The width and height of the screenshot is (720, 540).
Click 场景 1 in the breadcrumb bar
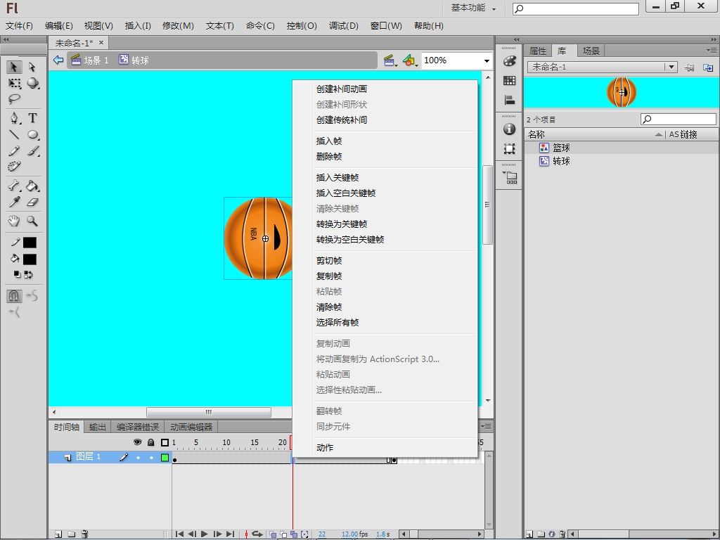[x=96, y=60]
